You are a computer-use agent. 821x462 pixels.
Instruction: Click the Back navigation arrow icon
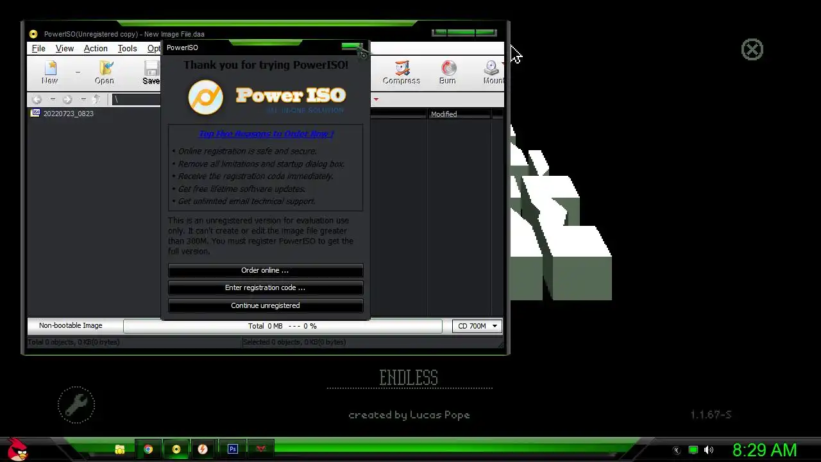click(x=37, y=99)
